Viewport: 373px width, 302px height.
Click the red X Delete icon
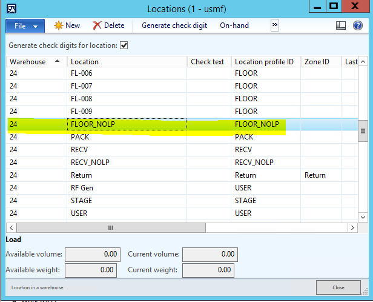[x=97, y=25]
